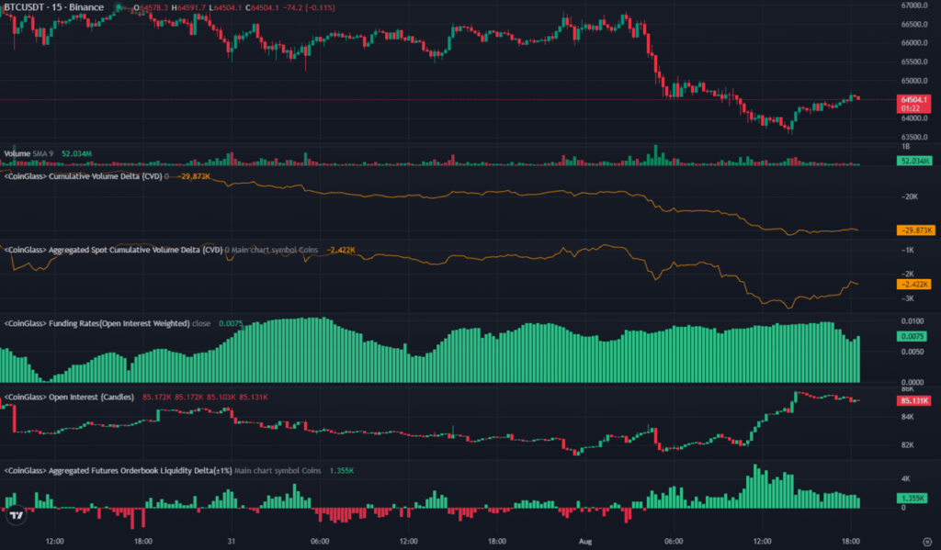Click the 0.0050 funding rate scale value
Screen dimensions: 941x550
tap(913, 352)
